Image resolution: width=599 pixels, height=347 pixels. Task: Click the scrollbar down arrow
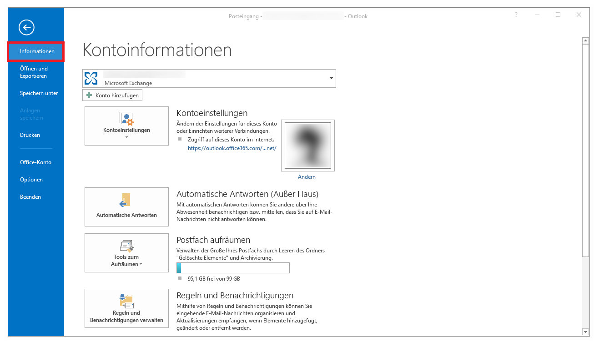pos(586,332)
